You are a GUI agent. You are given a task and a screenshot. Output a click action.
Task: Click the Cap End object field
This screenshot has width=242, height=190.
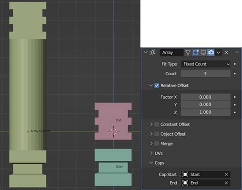click(206, 183)
